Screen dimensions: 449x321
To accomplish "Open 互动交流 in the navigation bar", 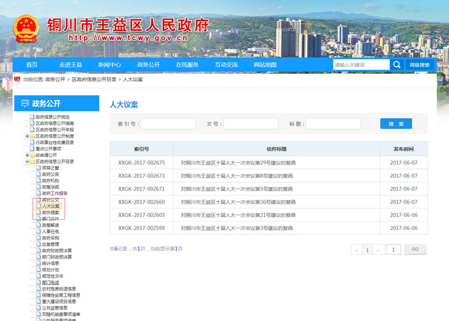I will (x=226, y=65).
